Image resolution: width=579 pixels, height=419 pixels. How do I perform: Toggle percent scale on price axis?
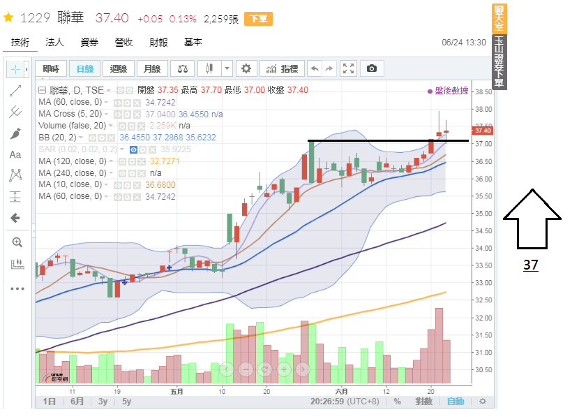click(x=397, y=402)
